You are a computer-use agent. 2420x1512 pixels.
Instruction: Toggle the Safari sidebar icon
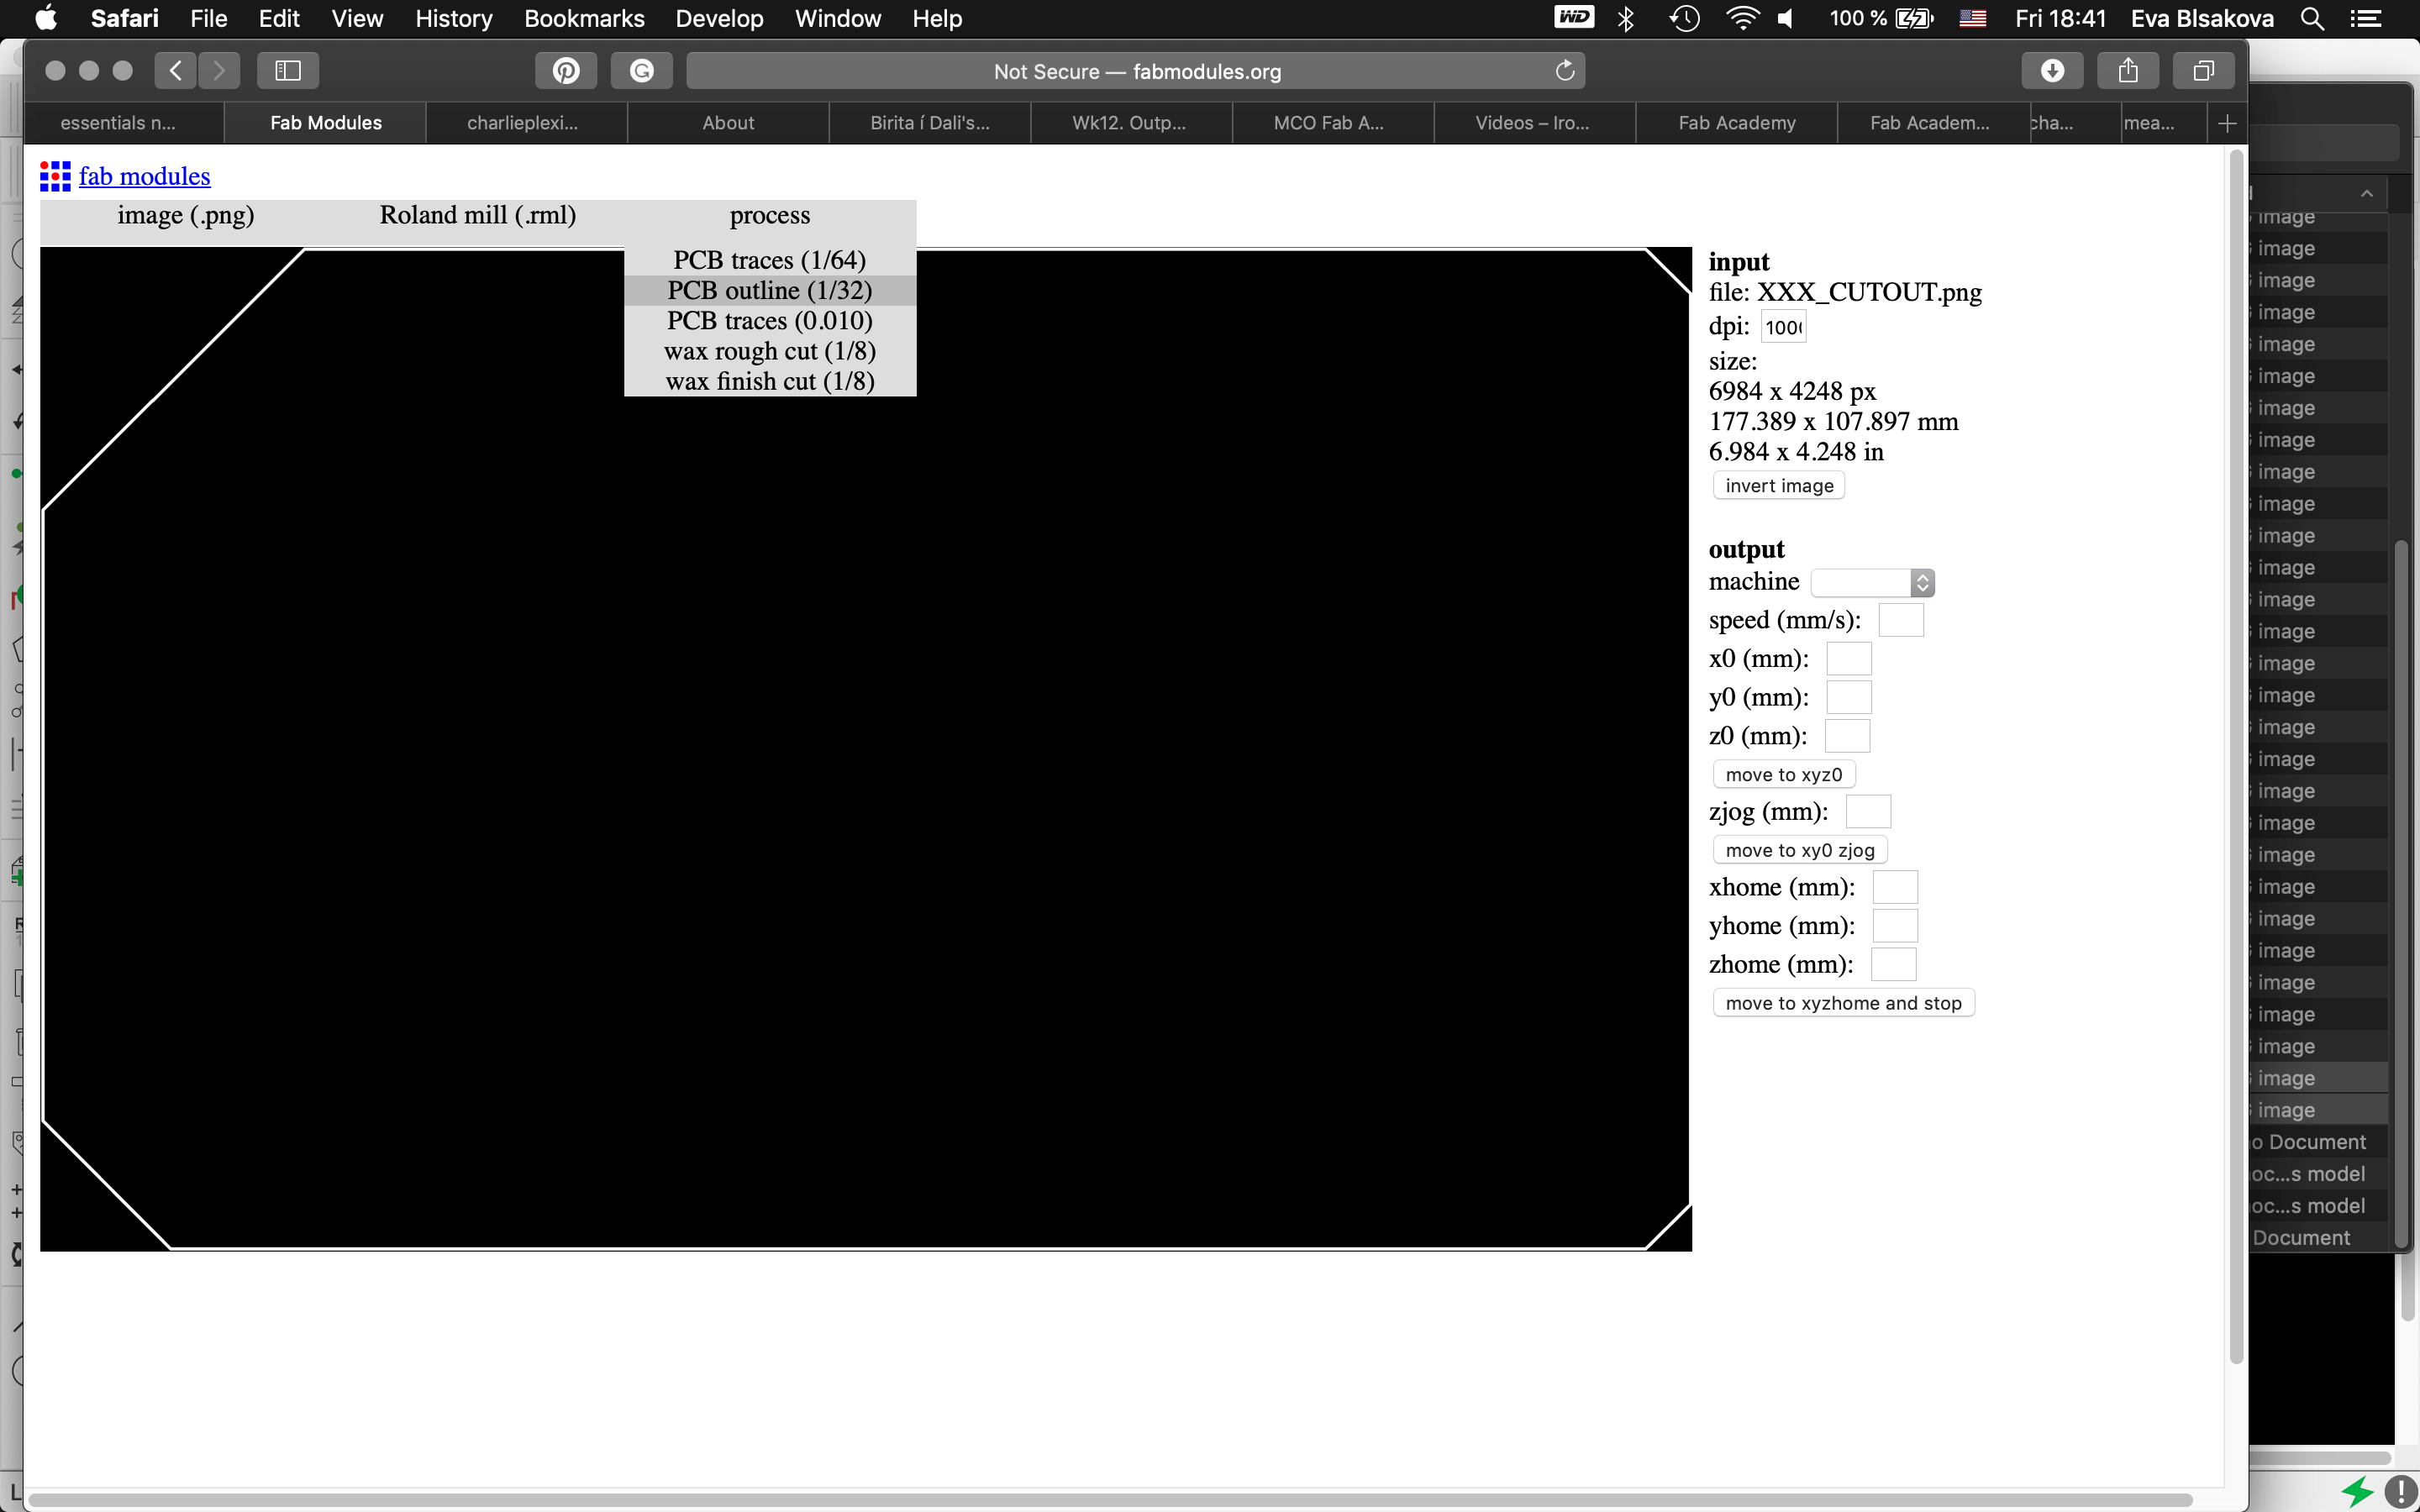(x=288, y=71)
